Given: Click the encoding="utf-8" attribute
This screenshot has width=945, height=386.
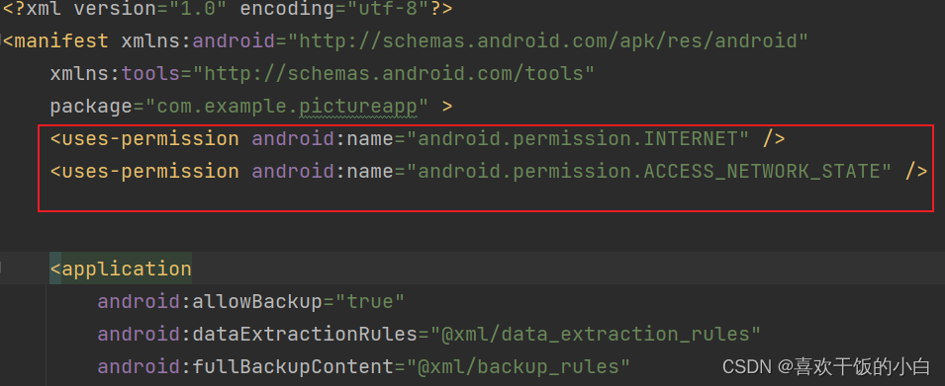Looking at the screenshot, I should click(333, 9).
